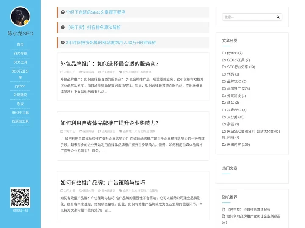Click the folder icon beside 杂谈 (3) category
Viewport: 305px width, 228px height.
point(224,124)
